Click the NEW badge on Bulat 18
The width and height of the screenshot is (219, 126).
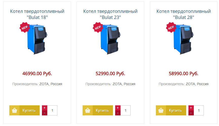(25, 27)
